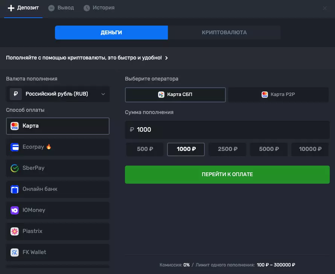The image size is (335, 274).
Task: Select the Карта СБП operator
Action: click(175, 94)
